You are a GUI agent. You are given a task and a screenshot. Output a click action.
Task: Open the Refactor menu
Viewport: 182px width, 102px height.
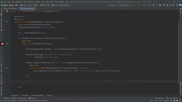(38, 2)
